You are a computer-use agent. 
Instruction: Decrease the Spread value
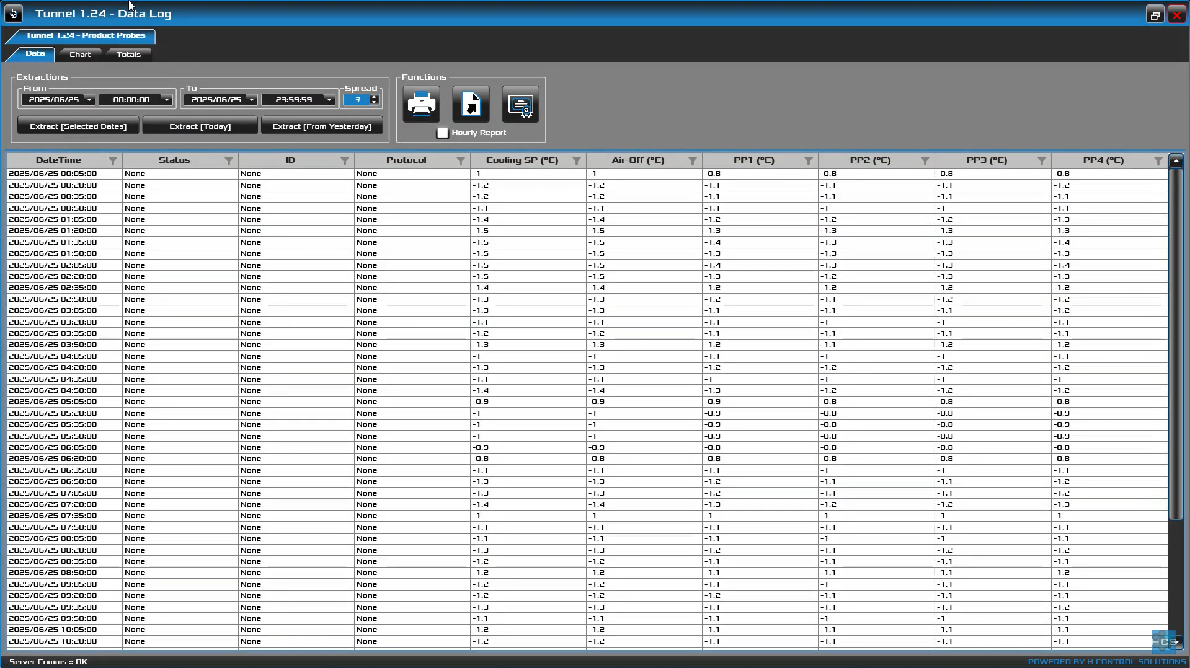[x=374, y=102]
